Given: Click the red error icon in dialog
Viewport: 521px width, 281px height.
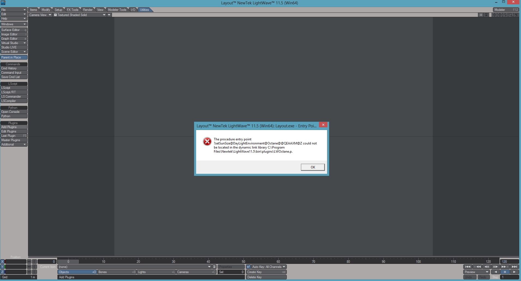Looking at the screenshot, I should pos(207,141).
